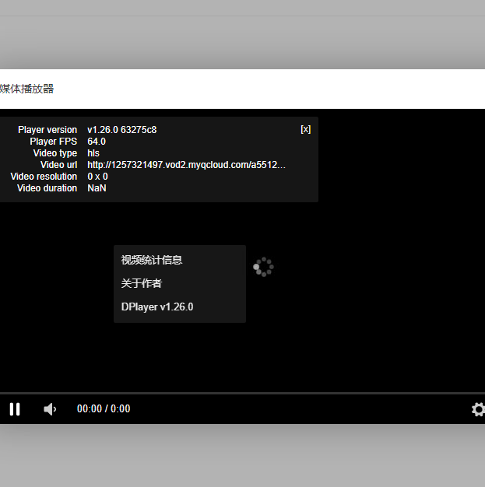Click the Video resolution value 0 x 0
The height and width of the screenshot is (487, 485).
[x=97, y=177]
